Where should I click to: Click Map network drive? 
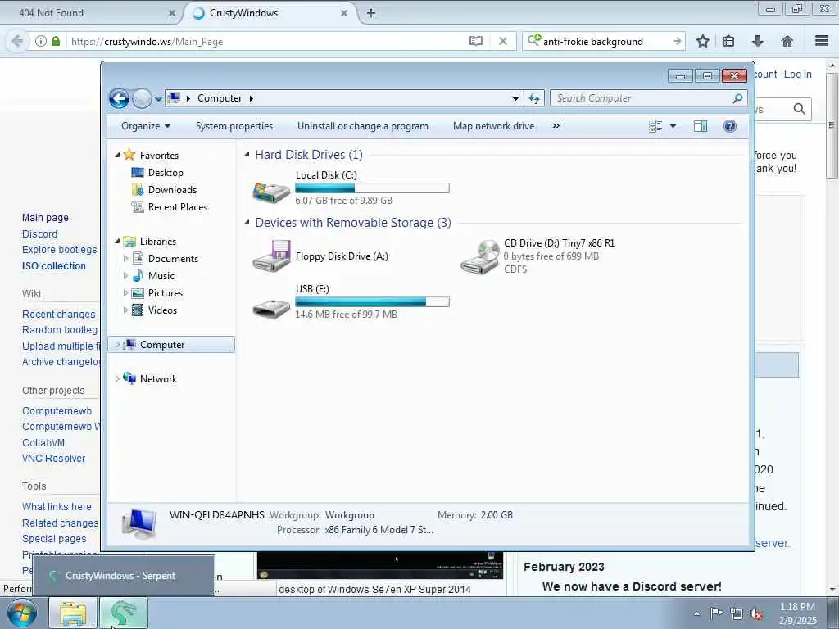pos(493,126)
